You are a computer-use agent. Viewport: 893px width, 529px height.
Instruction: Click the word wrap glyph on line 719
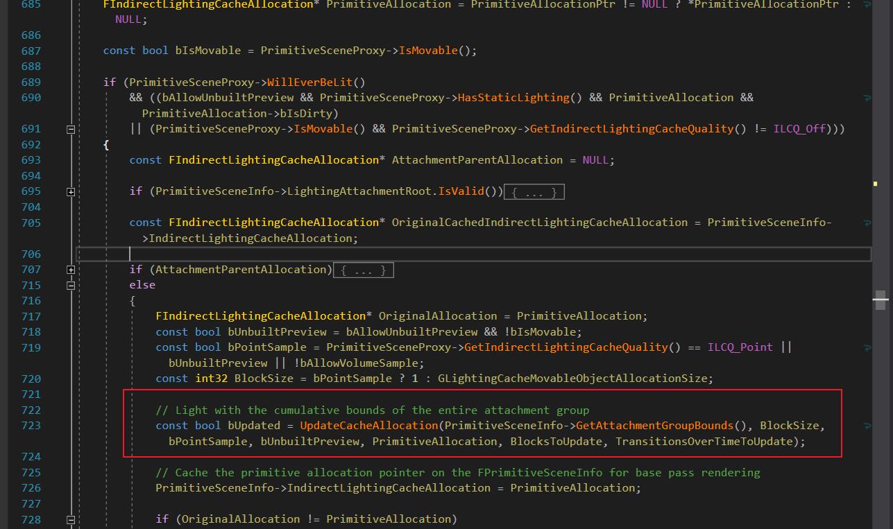pos(867,347)
